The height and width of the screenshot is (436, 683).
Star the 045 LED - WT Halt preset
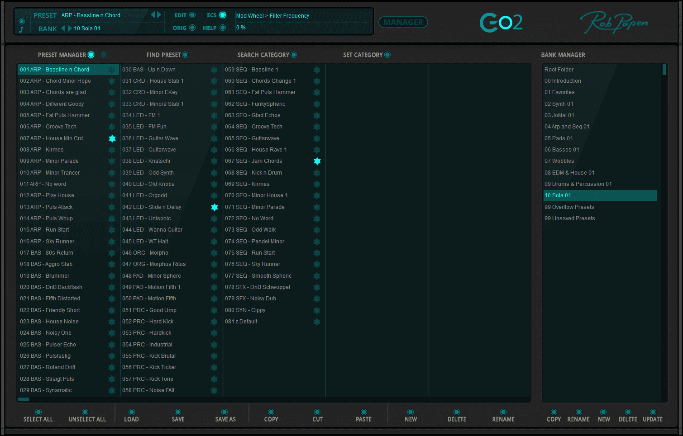(214, 242)
